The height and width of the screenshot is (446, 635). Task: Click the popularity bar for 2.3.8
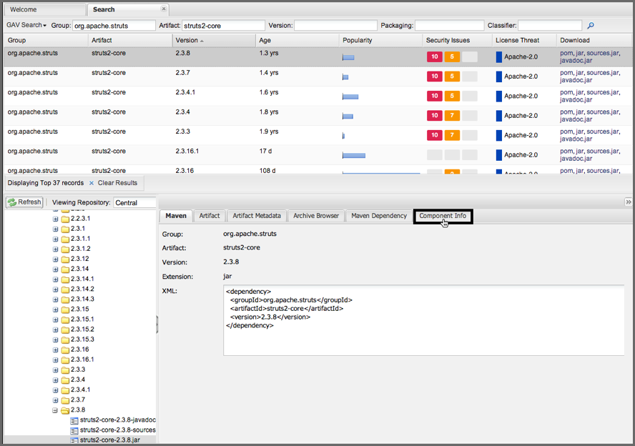[x=348, y=57]
